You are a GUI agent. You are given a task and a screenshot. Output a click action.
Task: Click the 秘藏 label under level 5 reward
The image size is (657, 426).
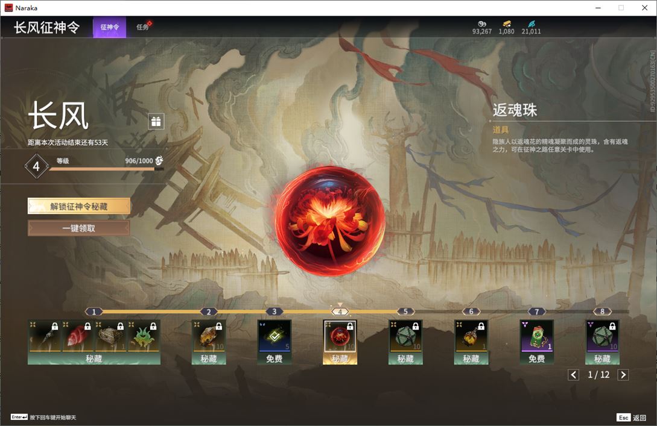[x=405, y=358]
